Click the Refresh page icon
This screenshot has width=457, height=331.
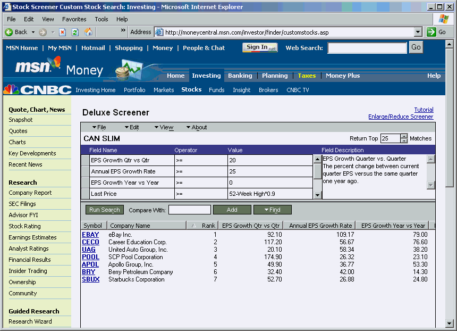point(75,32)
